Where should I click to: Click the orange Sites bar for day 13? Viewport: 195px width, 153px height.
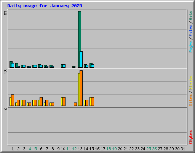81,88
